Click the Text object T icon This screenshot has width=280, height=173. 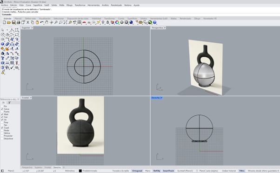click(3, 58)
